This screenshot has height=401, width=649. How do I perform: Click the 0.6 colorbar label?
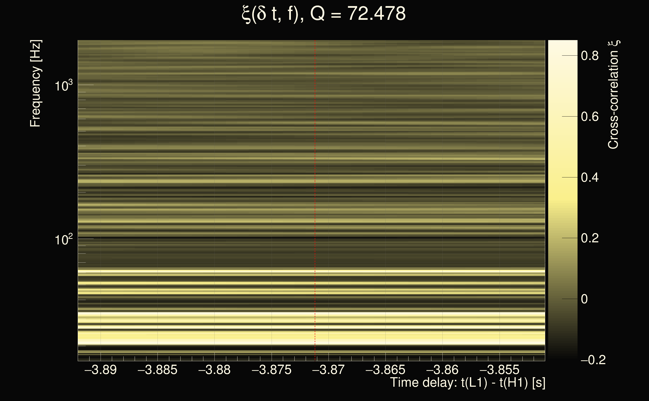[x=590, y=117]
